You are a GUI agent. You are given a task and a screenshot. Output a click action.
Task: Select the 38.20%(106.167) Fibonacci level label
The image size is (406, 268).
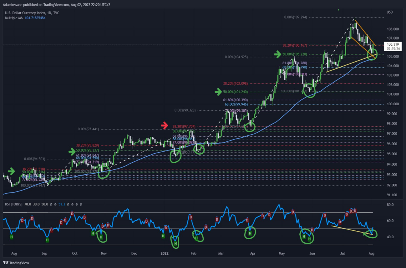click(295, 45)
